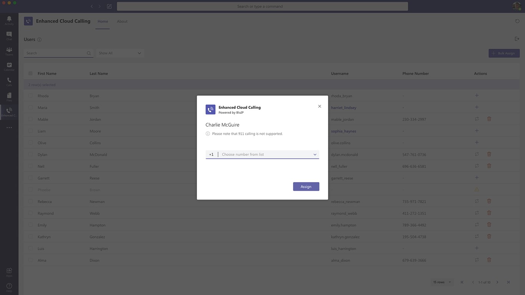This screenshot has height=295, width=525.
Task: Click the new chat compose icon
Action: coord(110,6)
